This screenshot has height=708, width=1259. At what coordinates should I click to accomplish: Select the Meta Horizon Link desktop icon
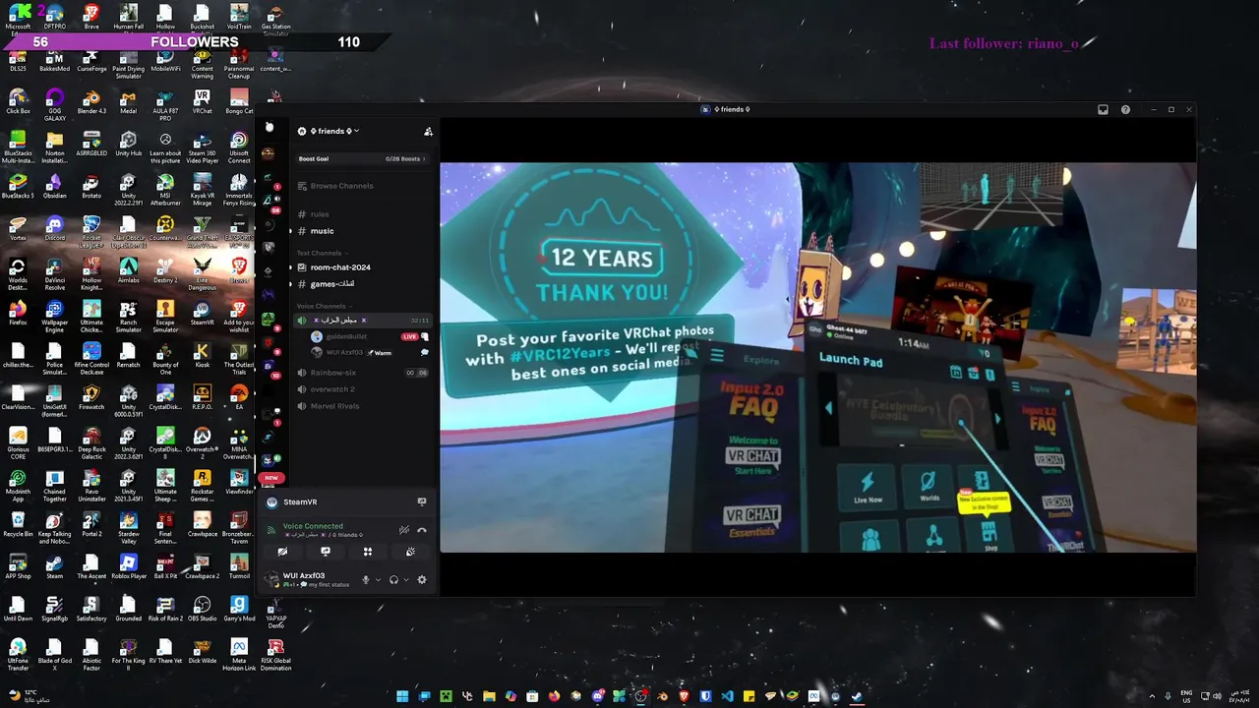tap(239, 654)
